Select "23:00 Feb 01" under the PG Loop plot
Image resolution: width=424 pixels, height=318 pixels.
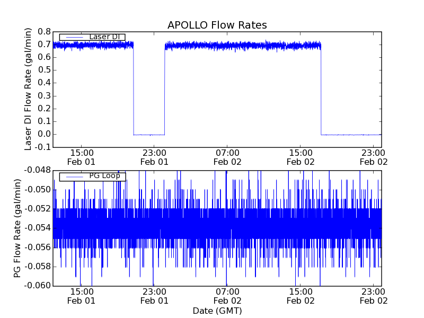(x=154, y=296)
